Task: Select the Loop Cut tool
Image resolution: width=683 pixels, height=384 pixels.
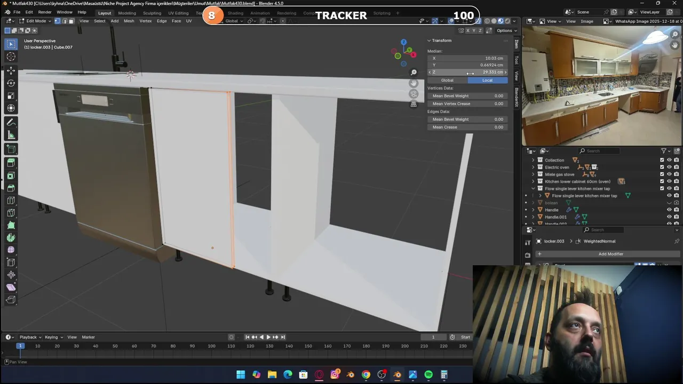Action: 11,200
